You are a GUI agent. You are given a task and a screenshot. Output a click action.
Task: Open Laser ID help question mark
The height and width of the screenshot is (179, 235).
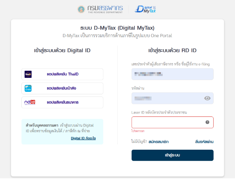[x=207, y=122]
